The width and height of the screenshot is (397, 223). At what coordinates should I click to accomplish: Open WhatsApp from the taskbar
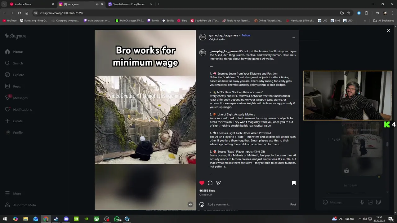point(117,219)
